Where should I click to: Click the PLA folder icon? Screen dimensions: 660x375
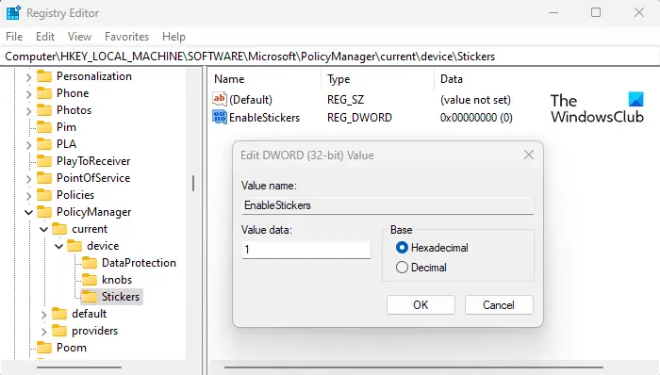click(43, 144)
